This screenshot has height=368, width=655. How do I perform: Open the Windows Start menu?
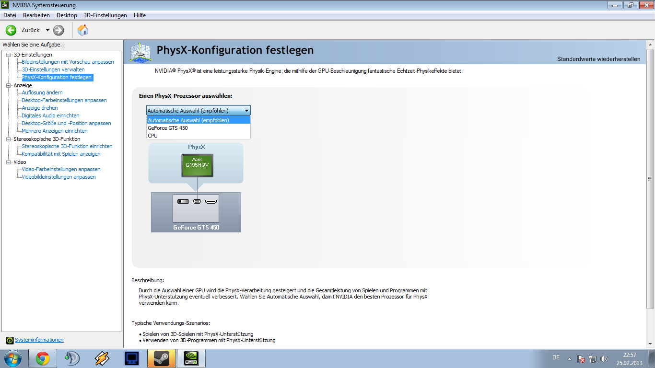coord(13,358)
